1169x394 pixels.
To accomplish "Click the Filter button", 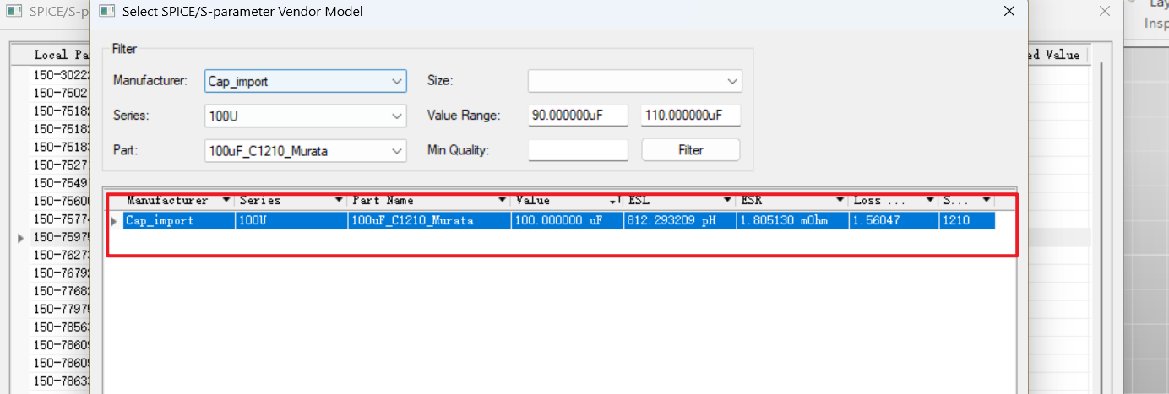I will (690, 150).
